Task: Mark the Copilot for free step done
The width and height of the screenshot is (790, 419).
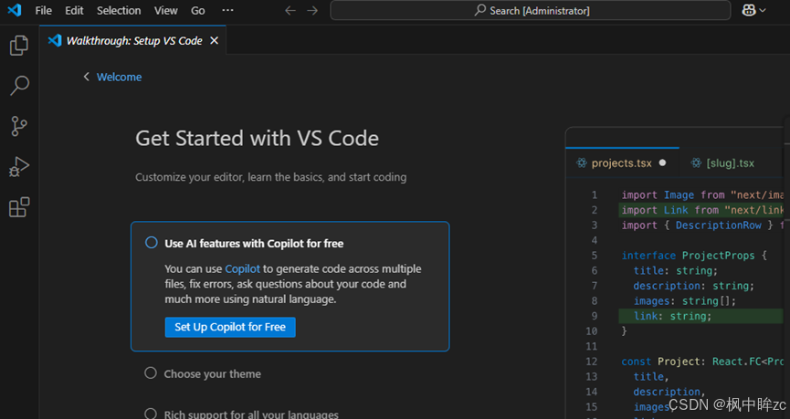Action: point(151,242)
